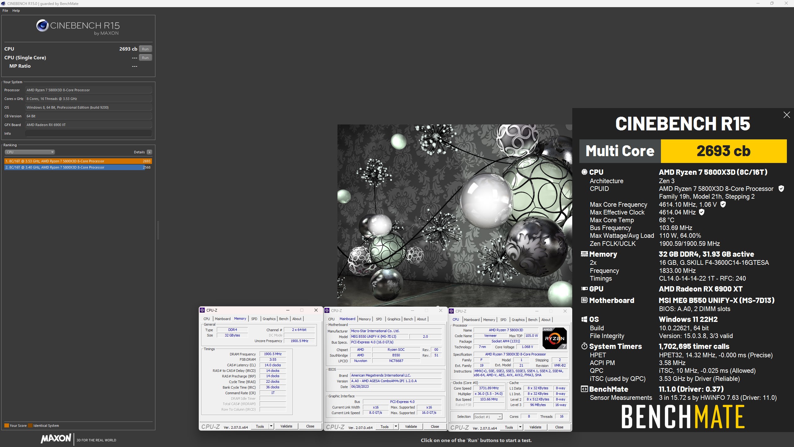Select About tab in CPU-Z CPU window
The height and width of the screenshot is (447, 794).
tap(546, 320)
